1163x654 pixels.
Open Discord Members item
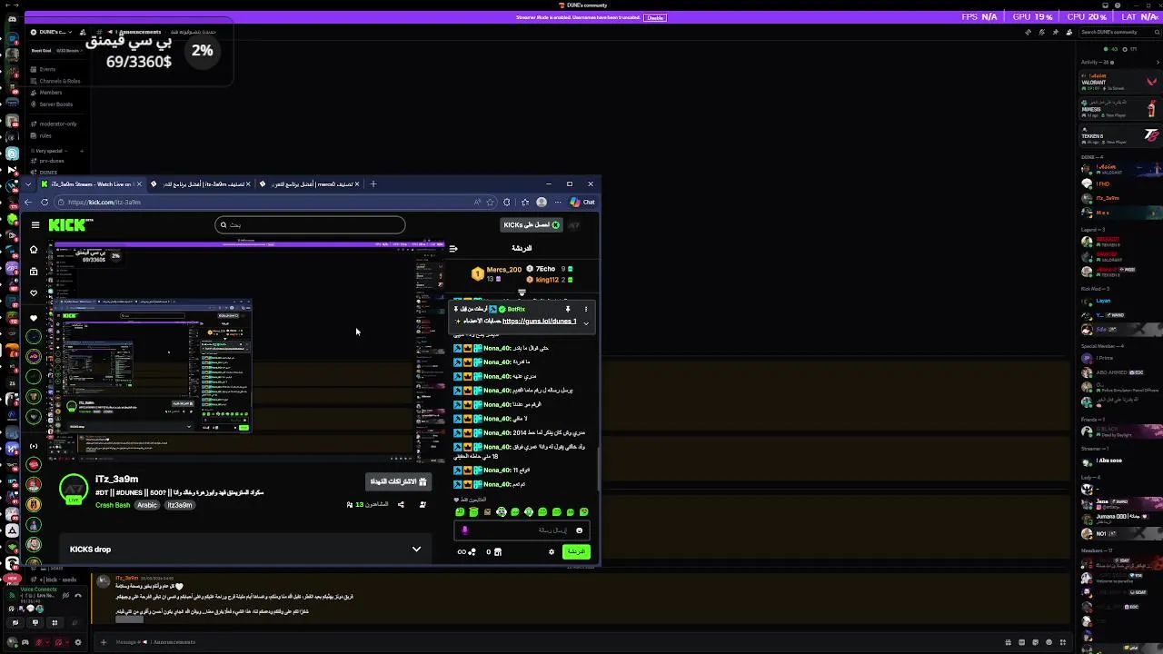pyautogui.click(x=51, y=93)
